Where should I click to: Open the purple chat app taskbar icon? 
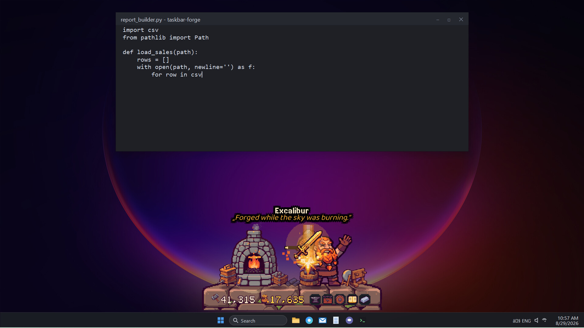click(x=349, y=320)
